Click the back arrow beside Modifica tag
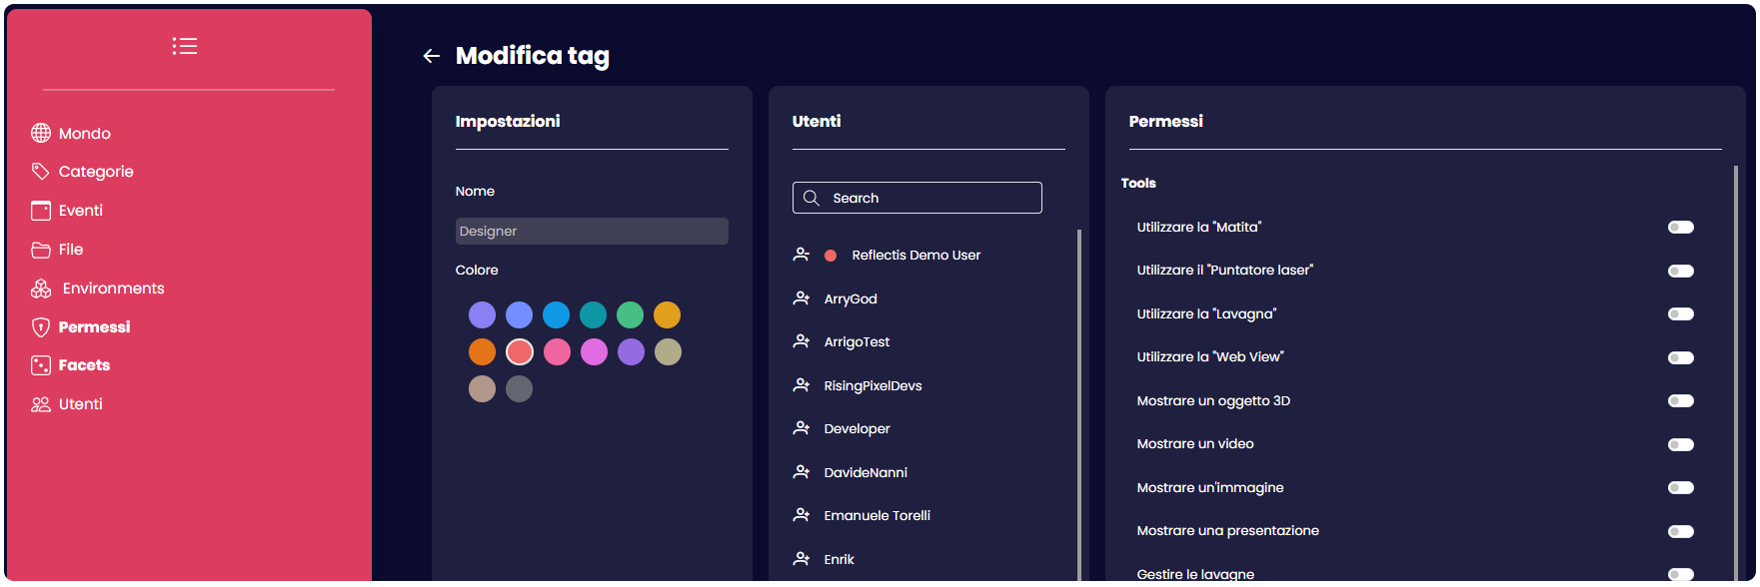This screenshot has width=1760, height=587. [432, 56]
